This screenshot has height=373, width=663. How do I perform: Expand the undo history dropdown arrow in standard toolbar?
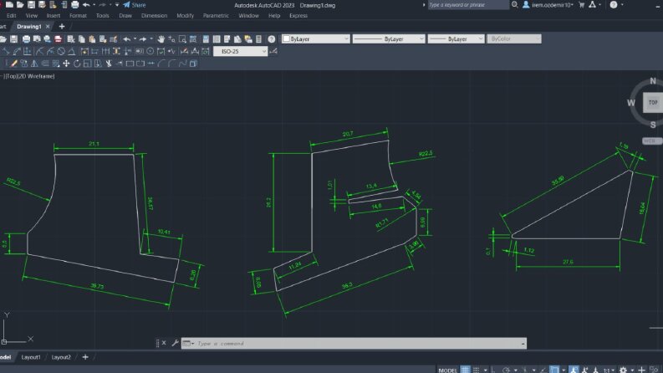135,39
